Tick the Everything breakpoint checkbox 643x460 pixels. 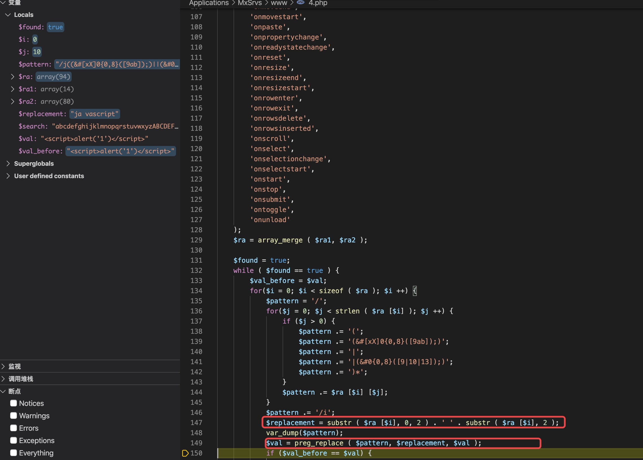13,453
